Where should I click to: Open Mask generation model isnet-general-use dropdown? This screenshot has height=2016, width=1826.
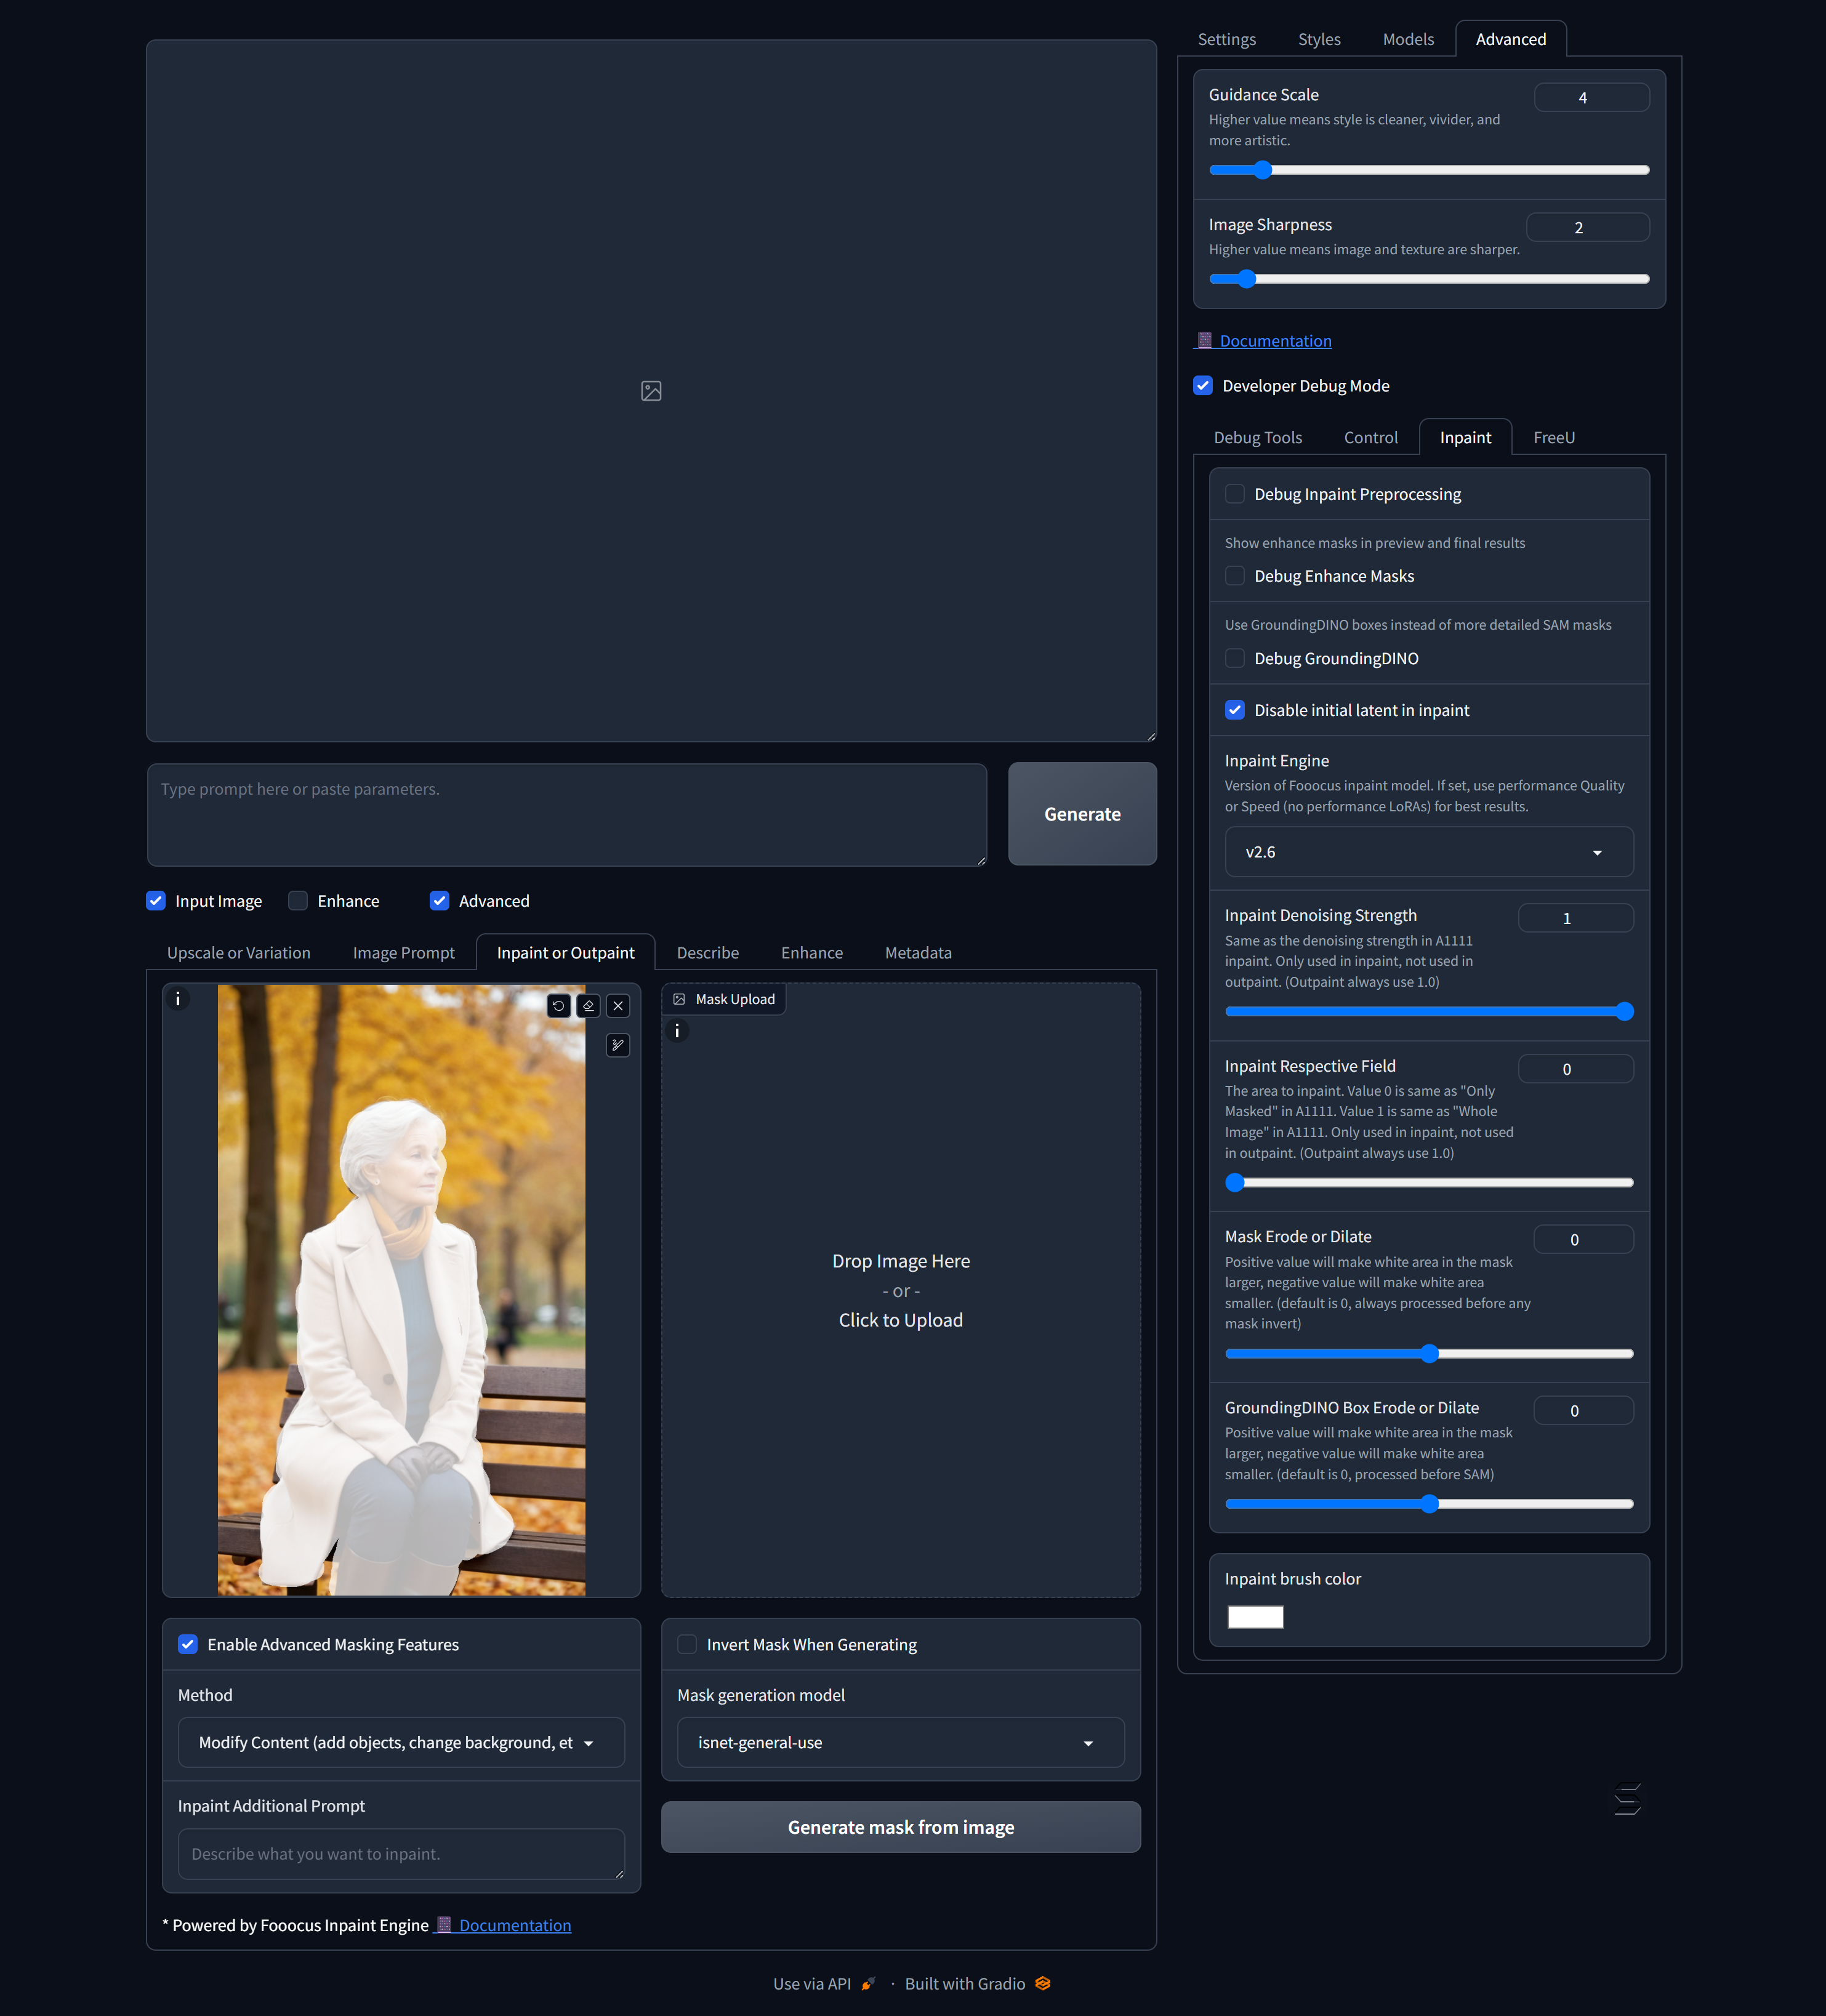click(900, 1743)
